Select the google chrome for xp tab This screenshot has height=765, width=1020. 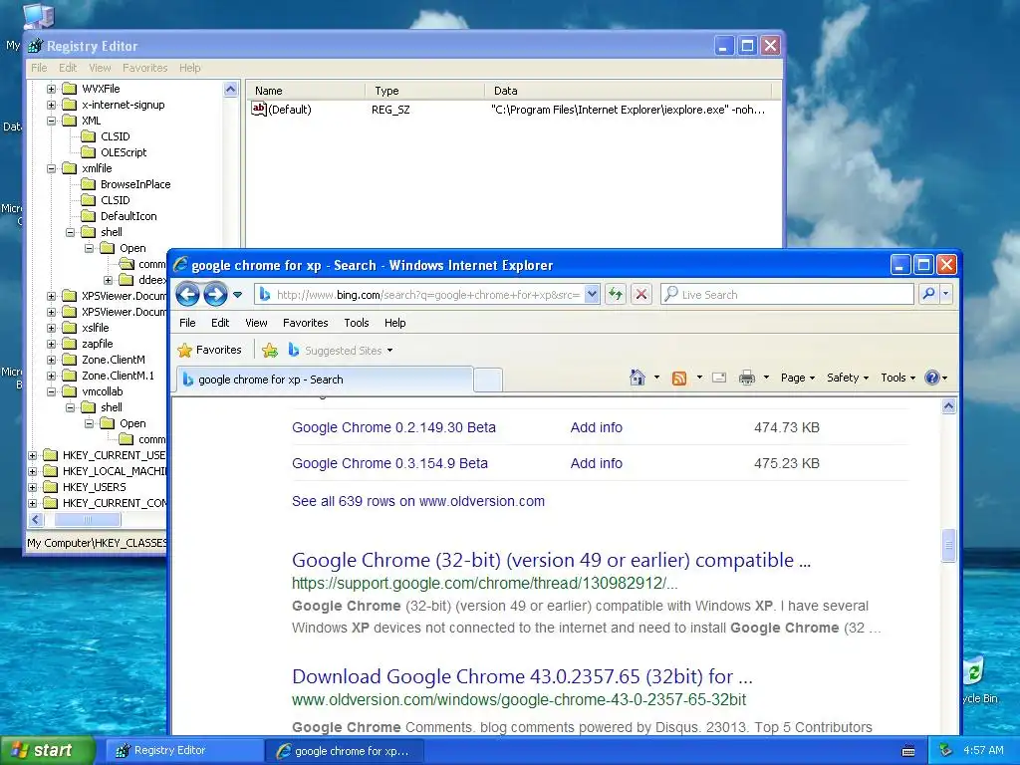[x=324, y=380]
